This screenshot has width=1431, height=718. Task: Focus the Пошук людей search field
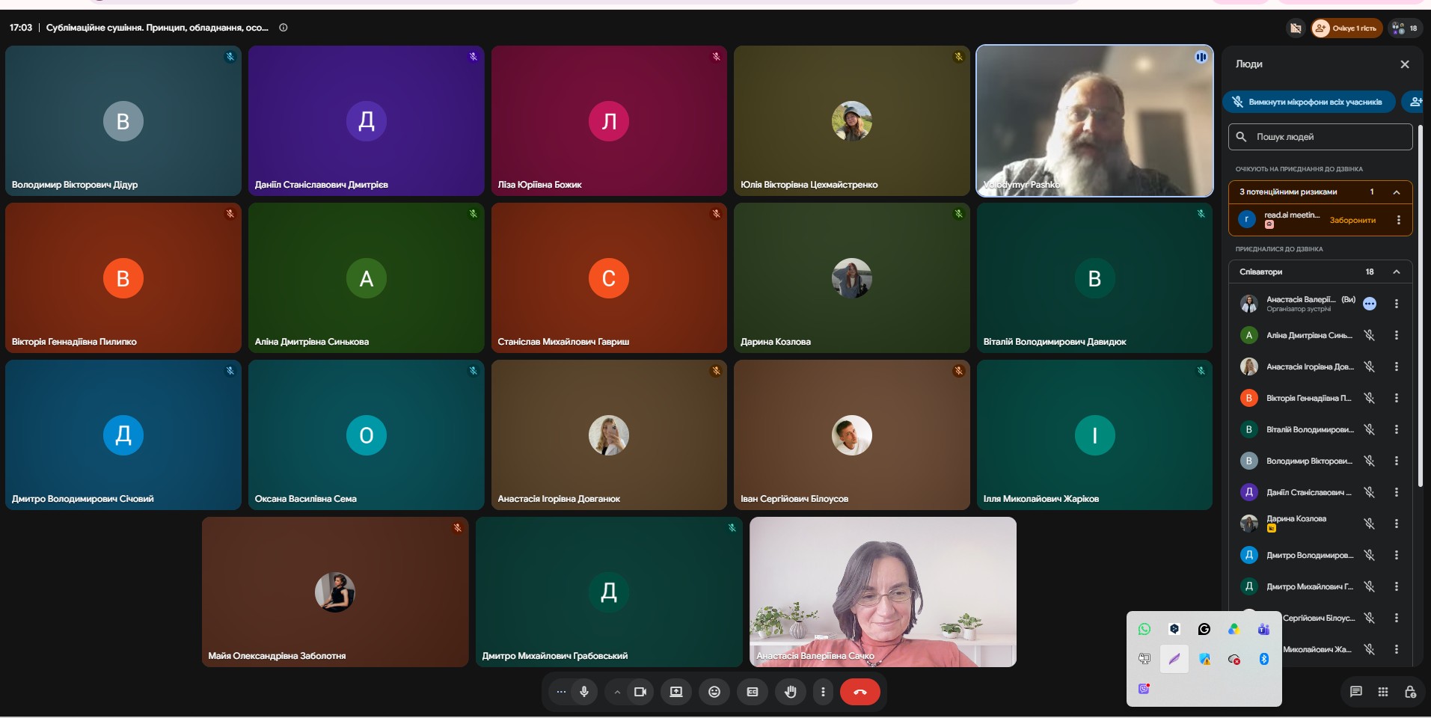(1320, 137)
